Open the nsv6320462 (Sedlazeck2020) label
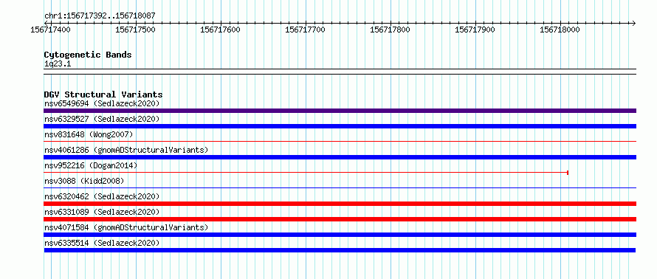The width and height of the screenshot is (657, 279). tap(102, 196)
